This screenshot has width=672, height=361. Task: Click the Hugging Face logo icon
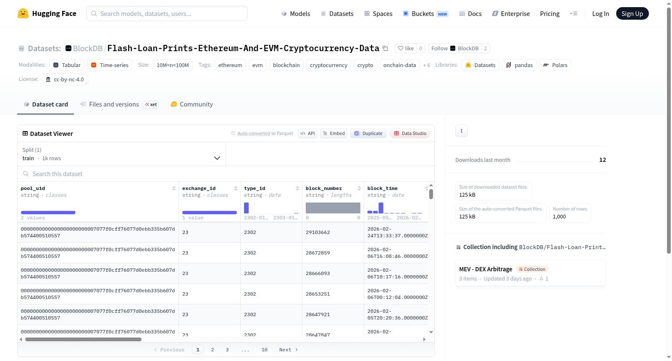click(23, 13)
